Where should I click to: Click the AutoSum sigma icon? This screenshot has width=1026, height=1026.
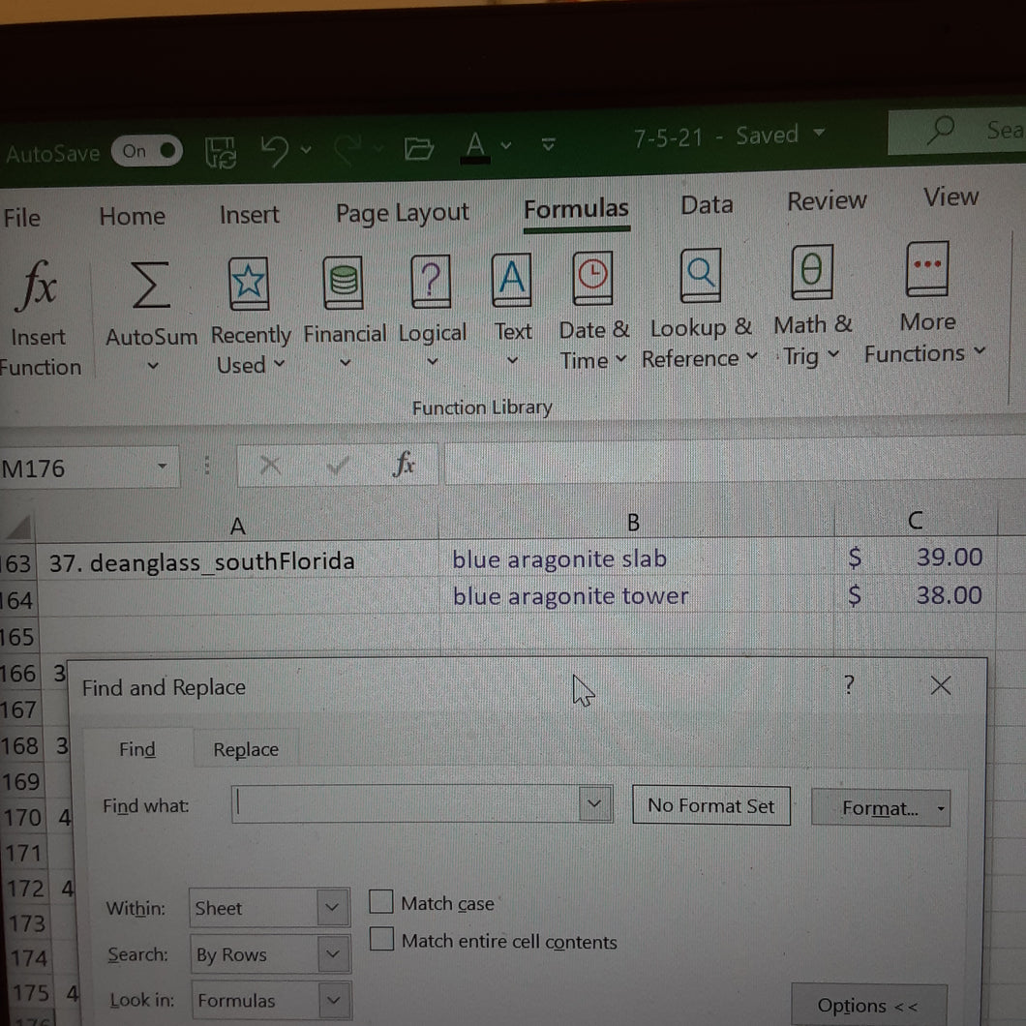(150, 284)
